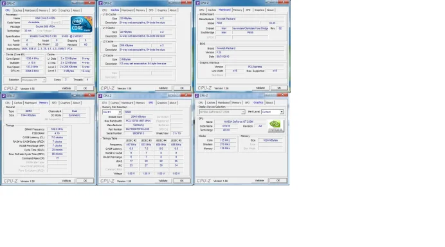This screenshot has width=445, height=247.
Task: Click the Core Speed value field
Action: (32, 59)
